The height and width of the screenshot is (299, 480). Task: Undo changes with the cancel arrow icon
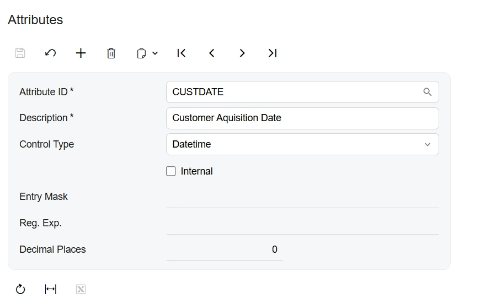50,53
